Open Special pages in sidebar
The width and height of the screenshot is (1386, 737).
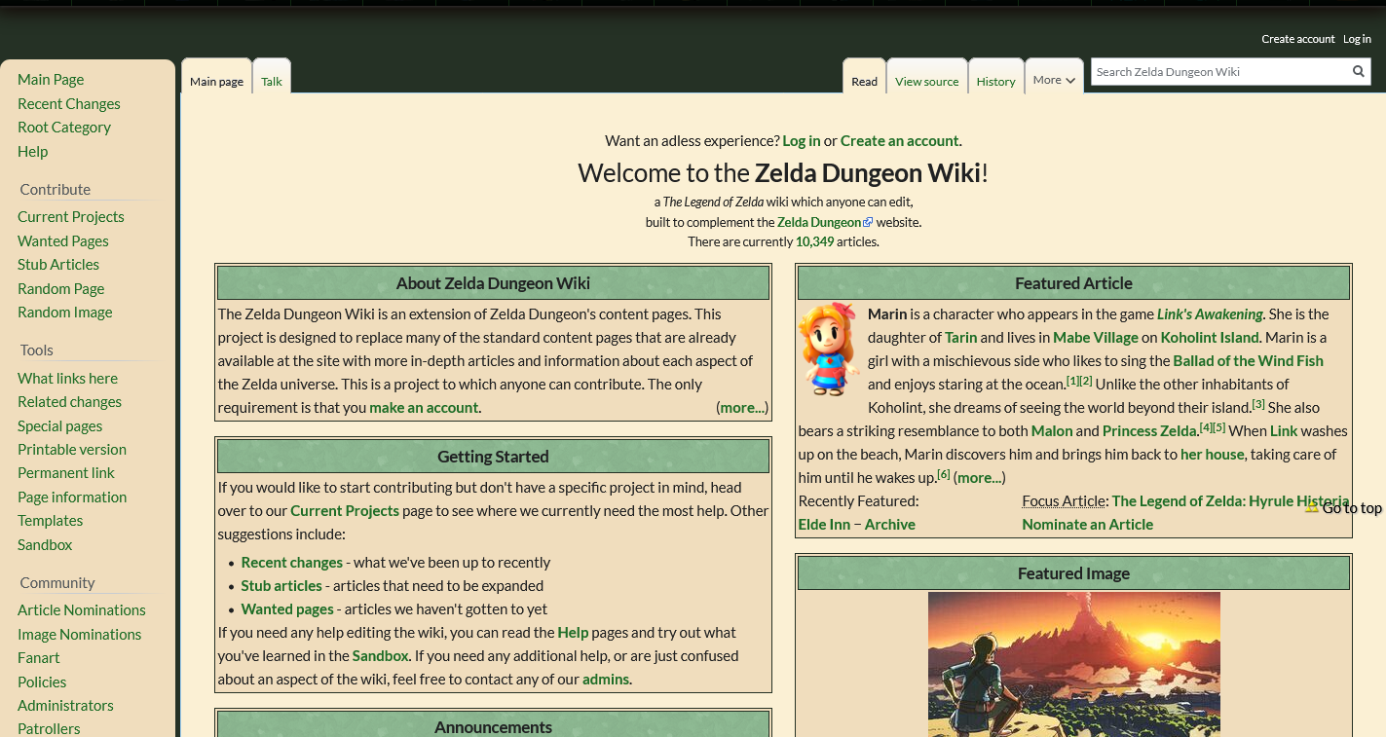tap(59, 425)
